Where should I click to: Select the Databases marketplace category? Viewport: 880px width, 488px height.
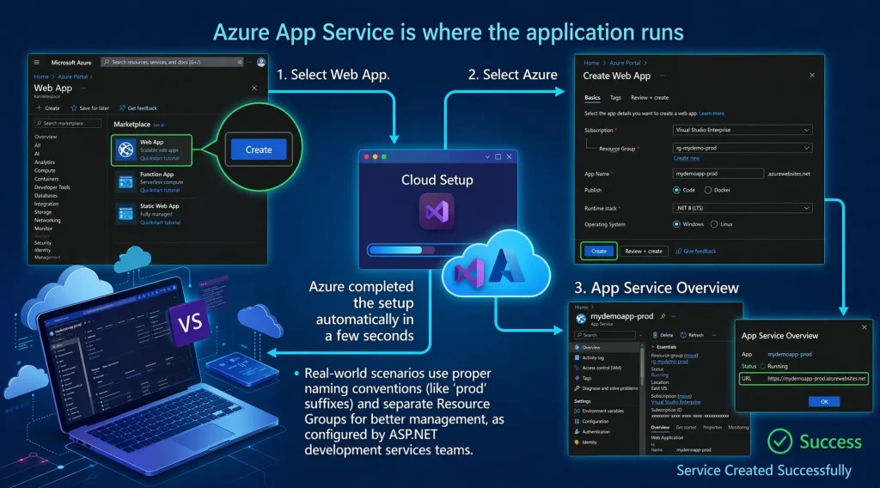(x=46, y=196)
